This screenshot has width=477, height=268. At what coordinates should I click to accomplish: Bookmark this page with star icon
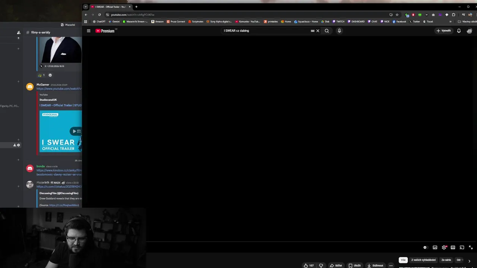point(397,15)
